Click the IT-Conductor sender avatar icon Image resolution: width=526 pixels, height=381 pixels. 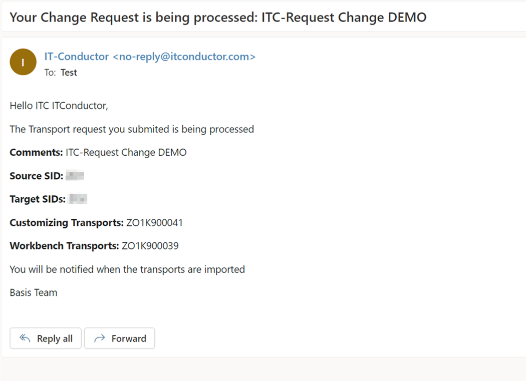click(23, 62)
